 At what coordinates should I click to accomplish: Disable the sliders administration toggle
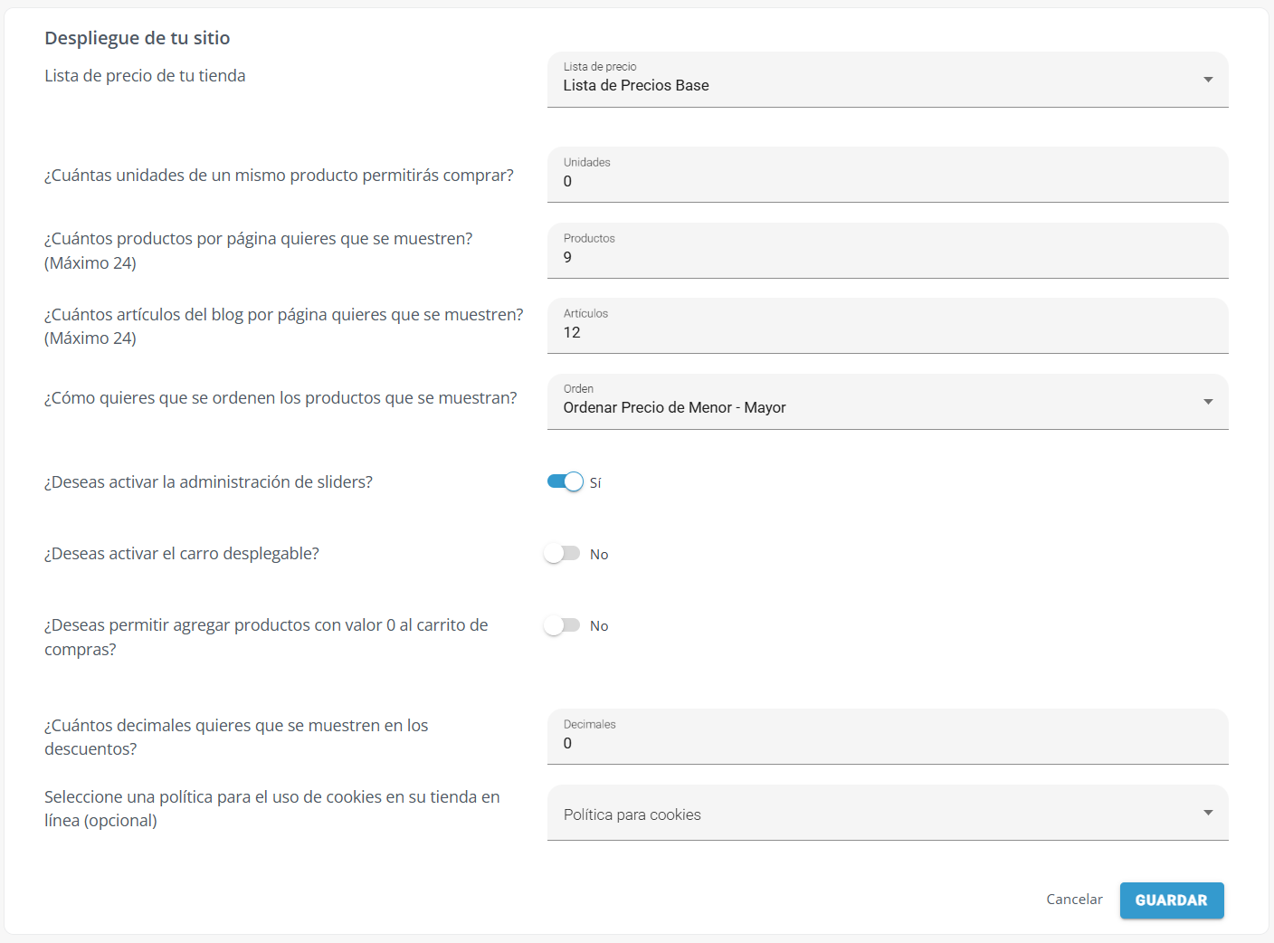565,481
